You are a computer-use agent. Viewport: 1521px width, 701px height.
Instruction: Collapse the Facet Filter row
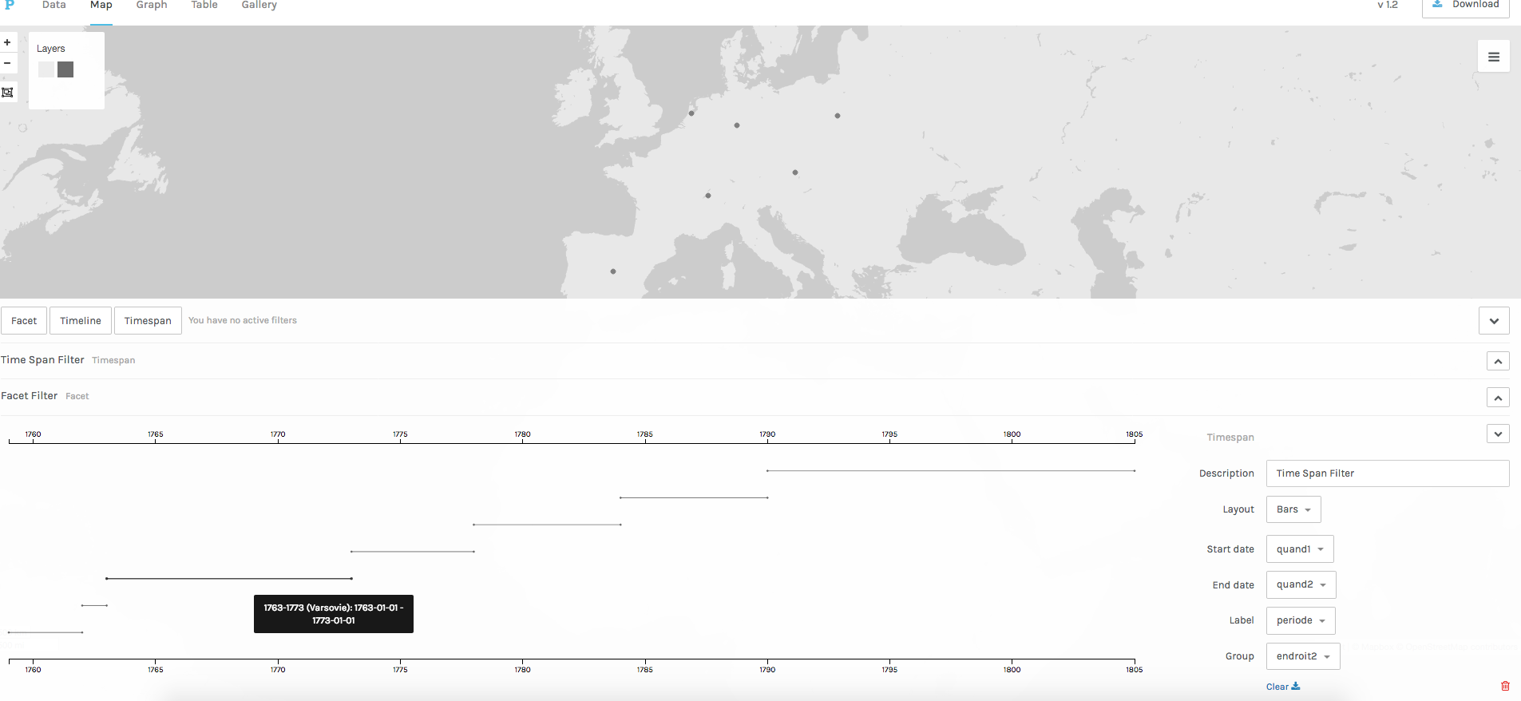point(1497,397)
